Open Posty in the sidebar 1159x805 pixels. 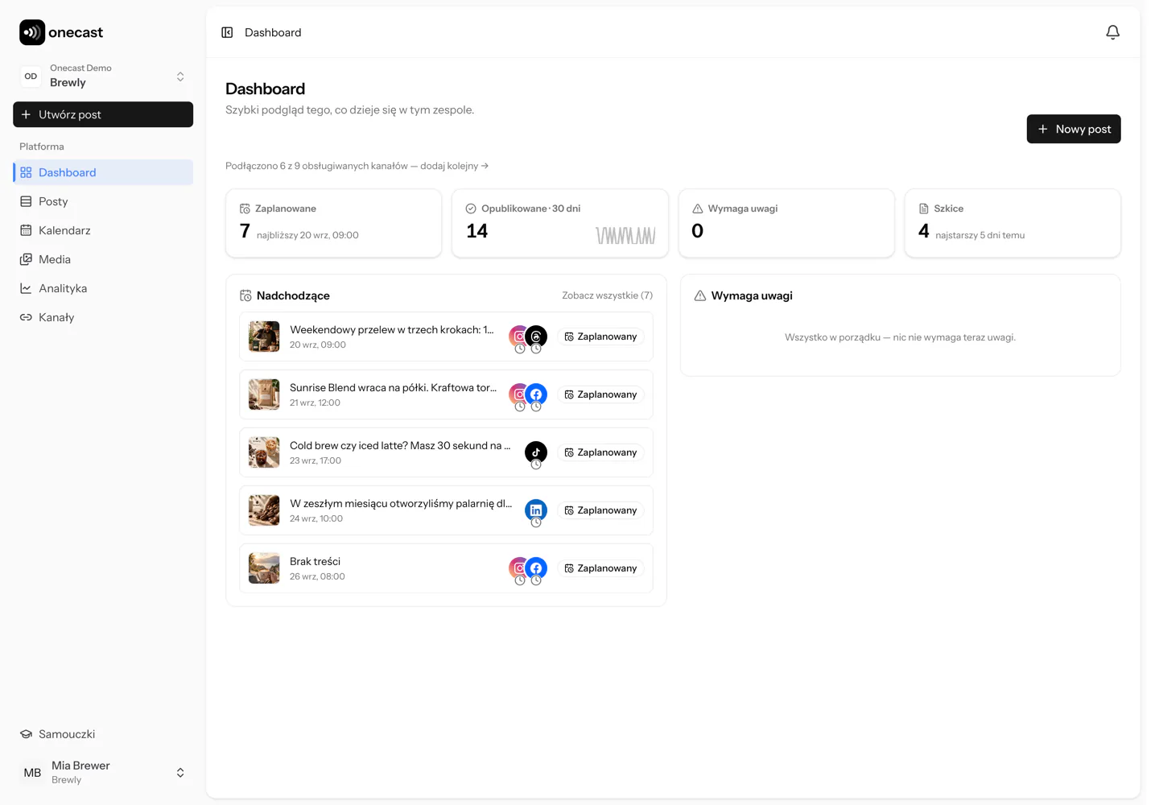point(103,201)
